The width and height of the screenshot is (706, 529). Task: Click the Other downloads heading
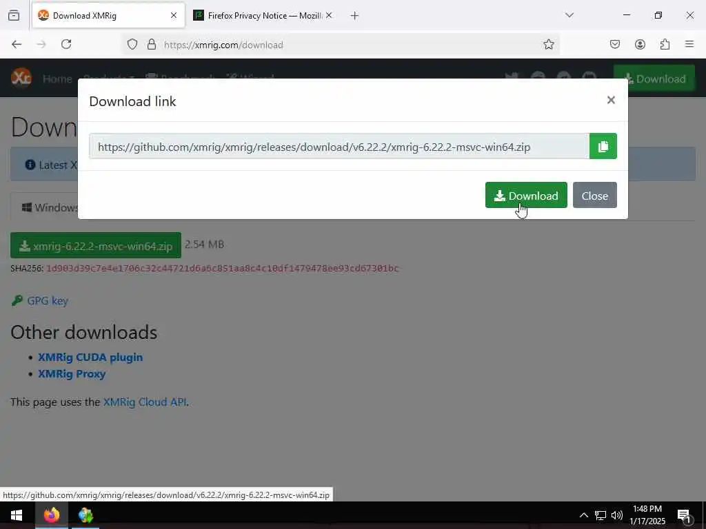(83, 333)
